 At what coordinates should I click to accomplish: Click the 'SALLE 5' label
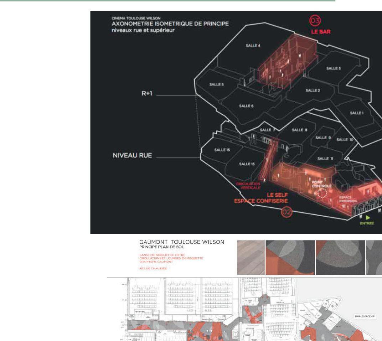pyautogui.click(x=216, y=84)
